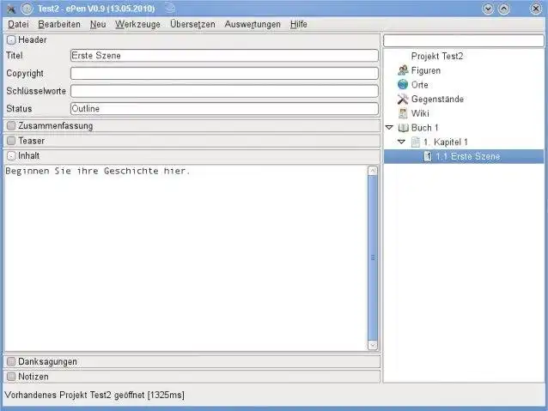The image size is (548, 411).
Task: Open the Auswertungen menu
Action: 253,24
